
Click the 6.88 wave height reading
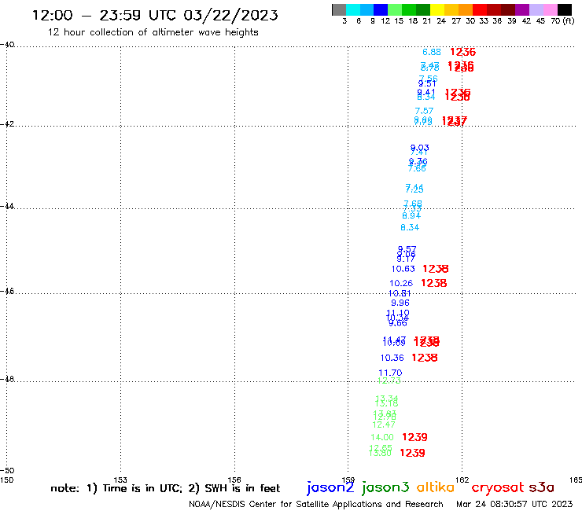coord(432,53)
